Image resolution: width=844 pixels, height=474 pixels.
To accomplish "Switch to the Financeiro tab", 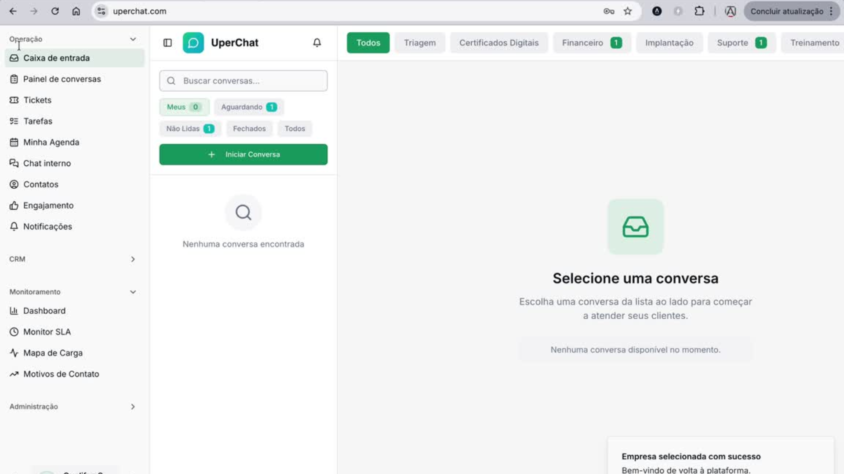I will pos(591,43).
